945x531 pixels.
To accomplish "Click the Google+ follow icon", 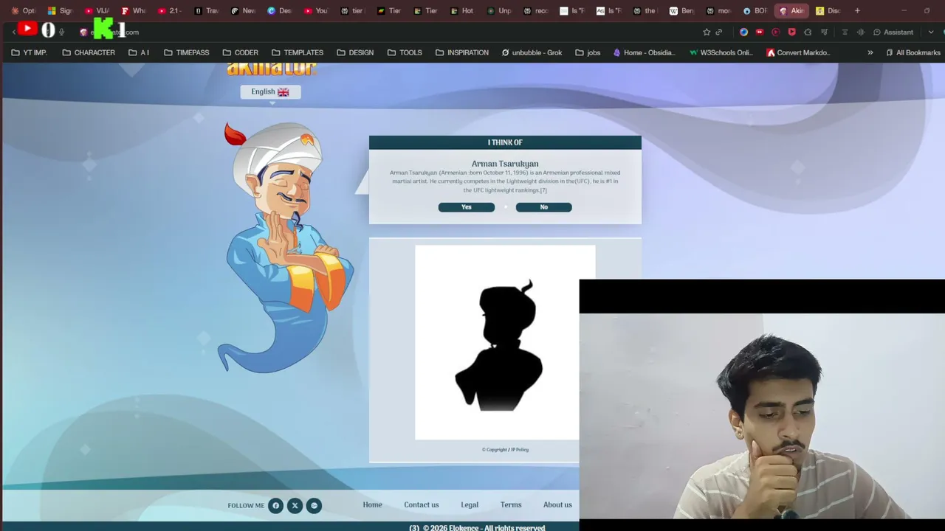I will pos(314,505).
